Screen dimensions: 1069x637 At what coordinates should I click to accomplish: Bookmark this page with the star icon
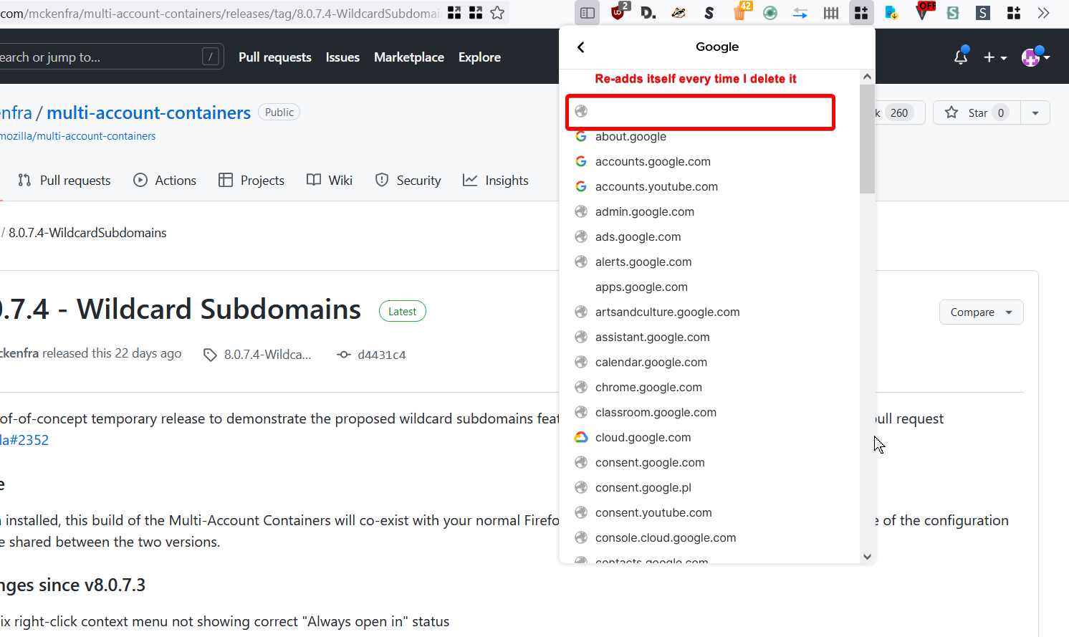[x=497, y=13]
